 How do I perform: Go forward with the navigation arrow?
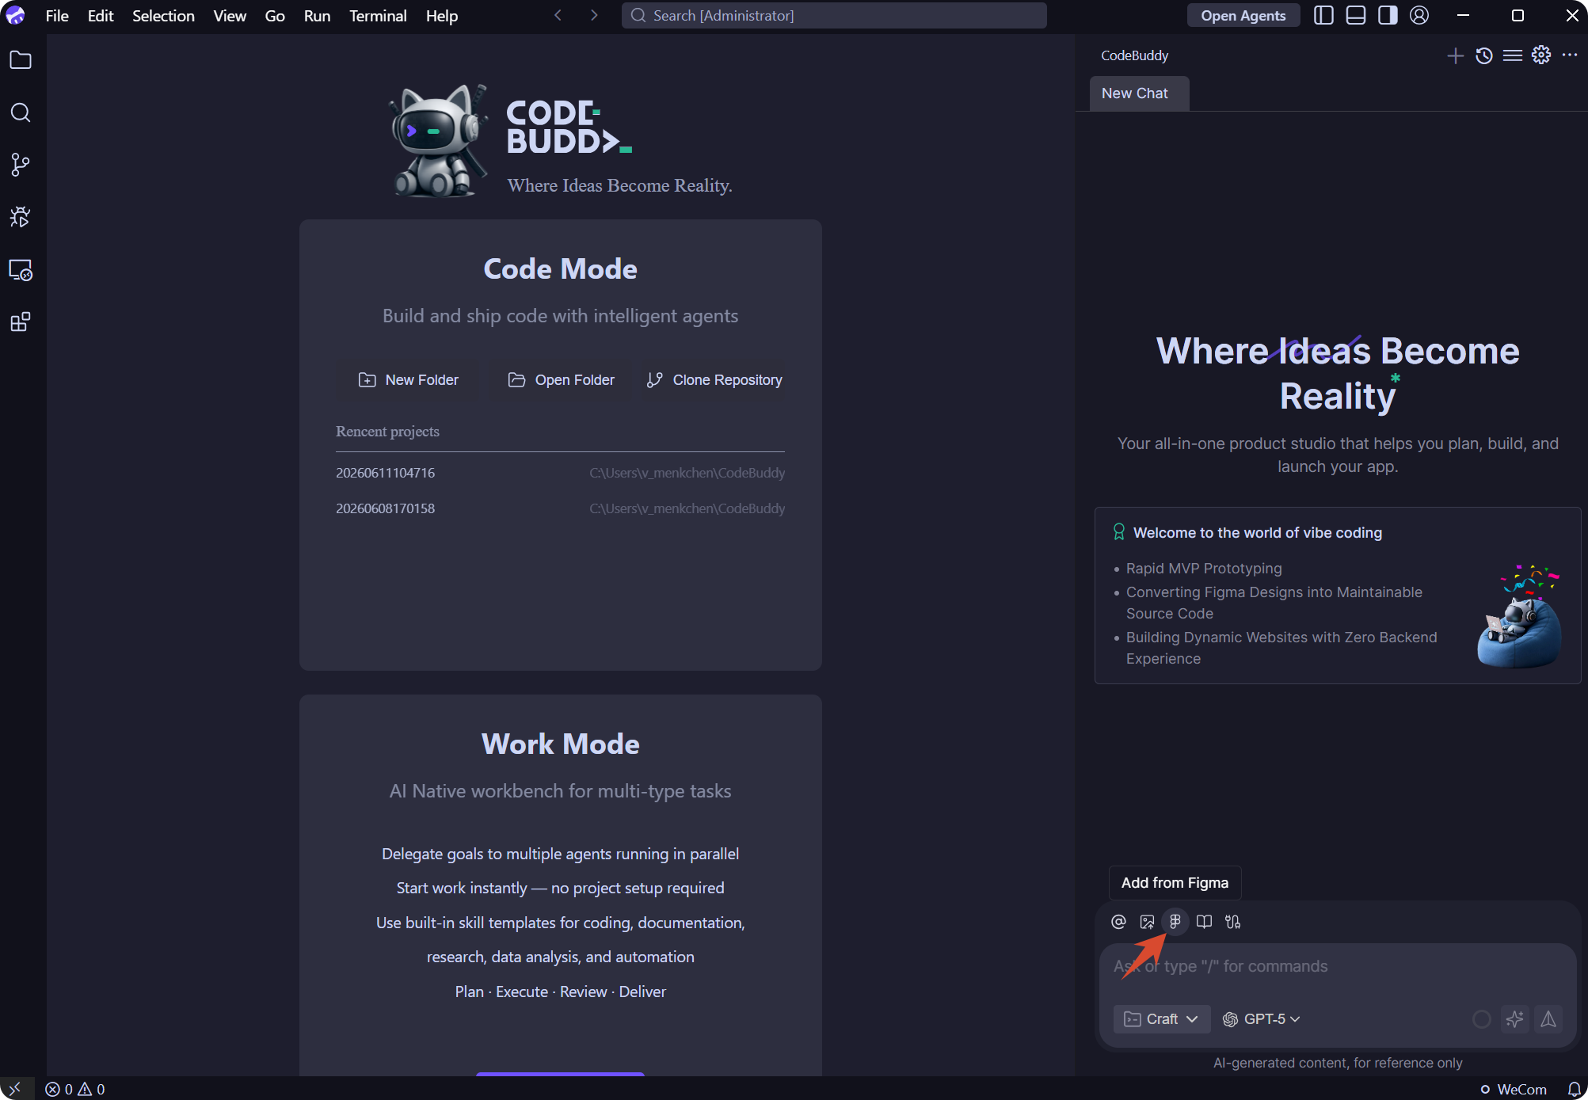594,16
